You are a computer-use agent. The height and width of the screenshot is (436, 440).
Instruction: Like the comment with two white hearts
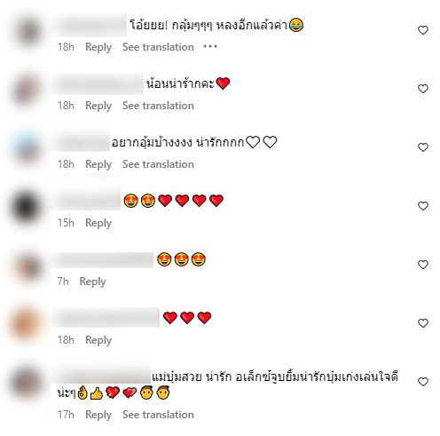coord(423,147)
